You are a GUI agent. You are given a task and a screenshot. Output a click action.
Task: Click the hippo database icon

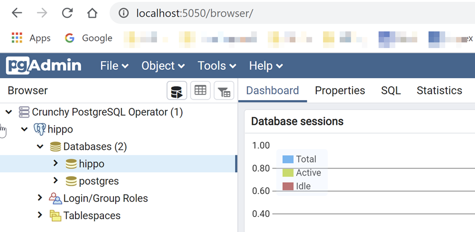(x=71, y=164)
